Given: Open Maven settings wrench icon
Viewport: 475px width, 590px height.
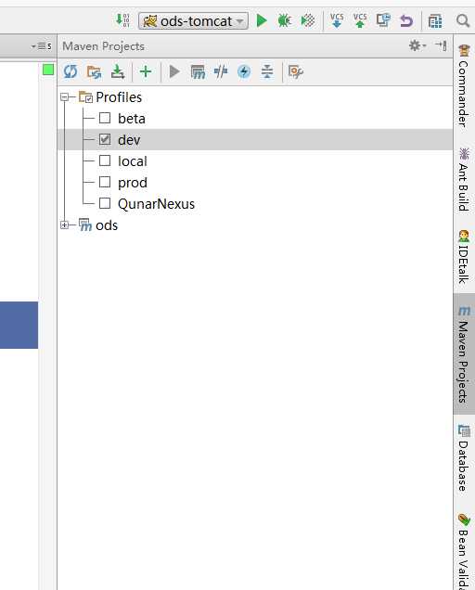Looking at the screenshot, I should pyautogui.click(x=295, y=71).
